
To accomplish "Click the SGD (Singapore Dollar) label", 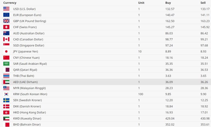I will [x=29, y=45].
